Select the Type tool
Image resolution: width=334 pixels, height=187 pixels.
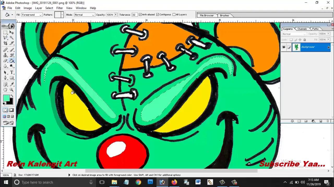pos(11,72)
